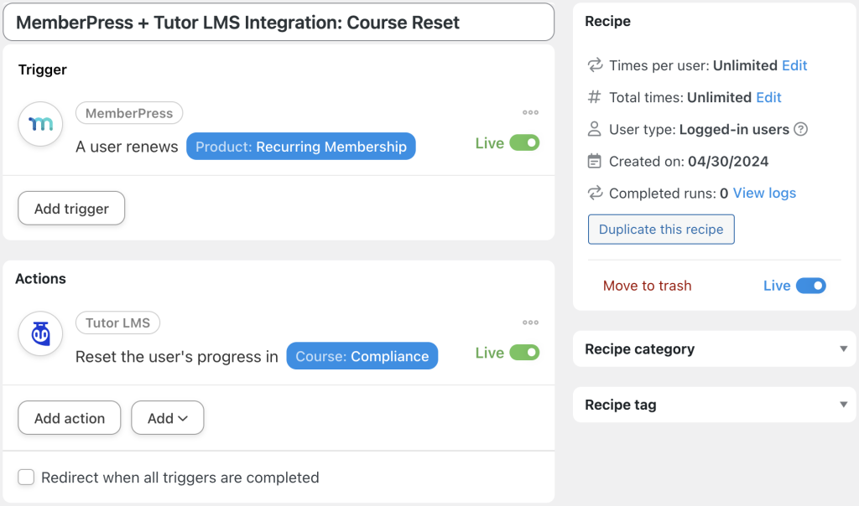Viewport: 859px width, 506px height.
Task: Click the calendar icon beside Created on
Action: pos(594,161)
